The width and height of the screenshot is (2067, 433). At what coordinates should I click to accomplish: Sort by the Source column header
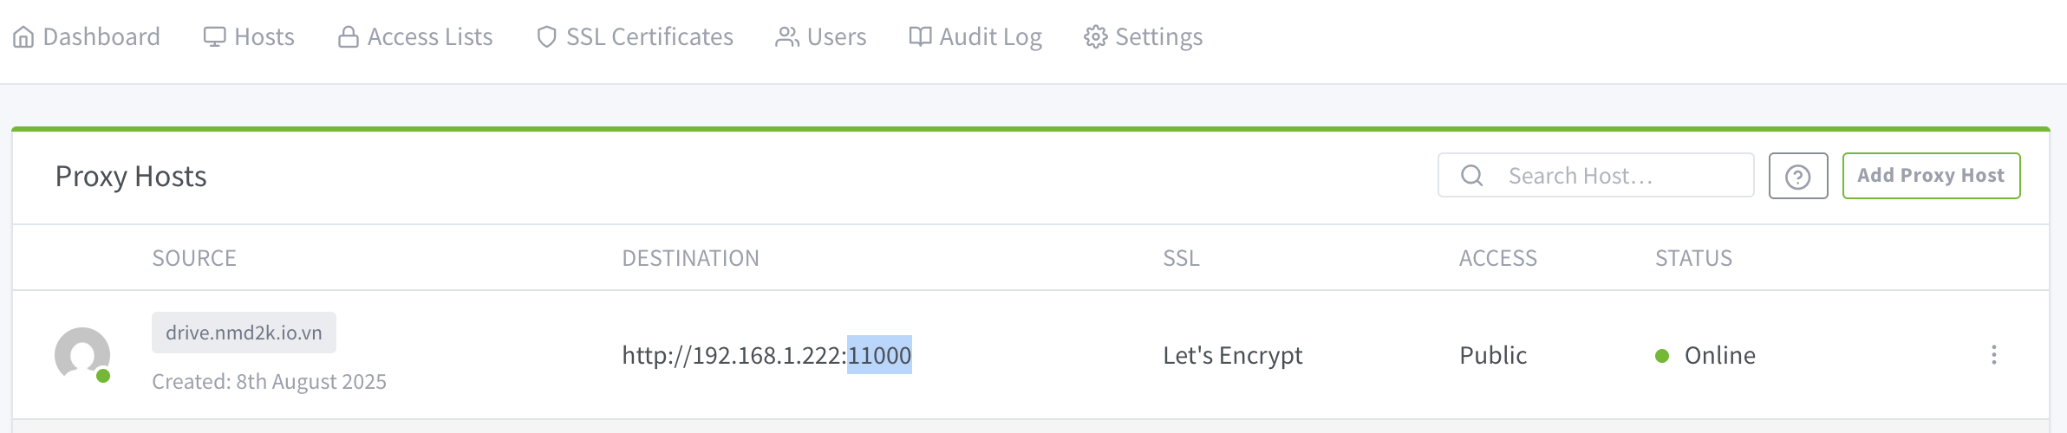[194, 258]
